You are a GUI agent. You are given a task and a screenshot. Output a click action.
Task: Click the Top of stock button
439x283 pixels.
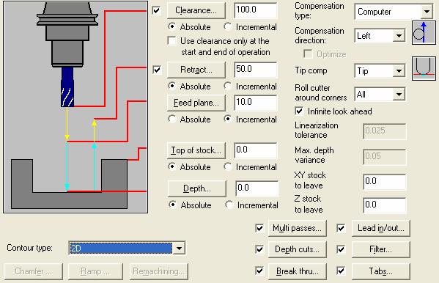tap(196, 150)
